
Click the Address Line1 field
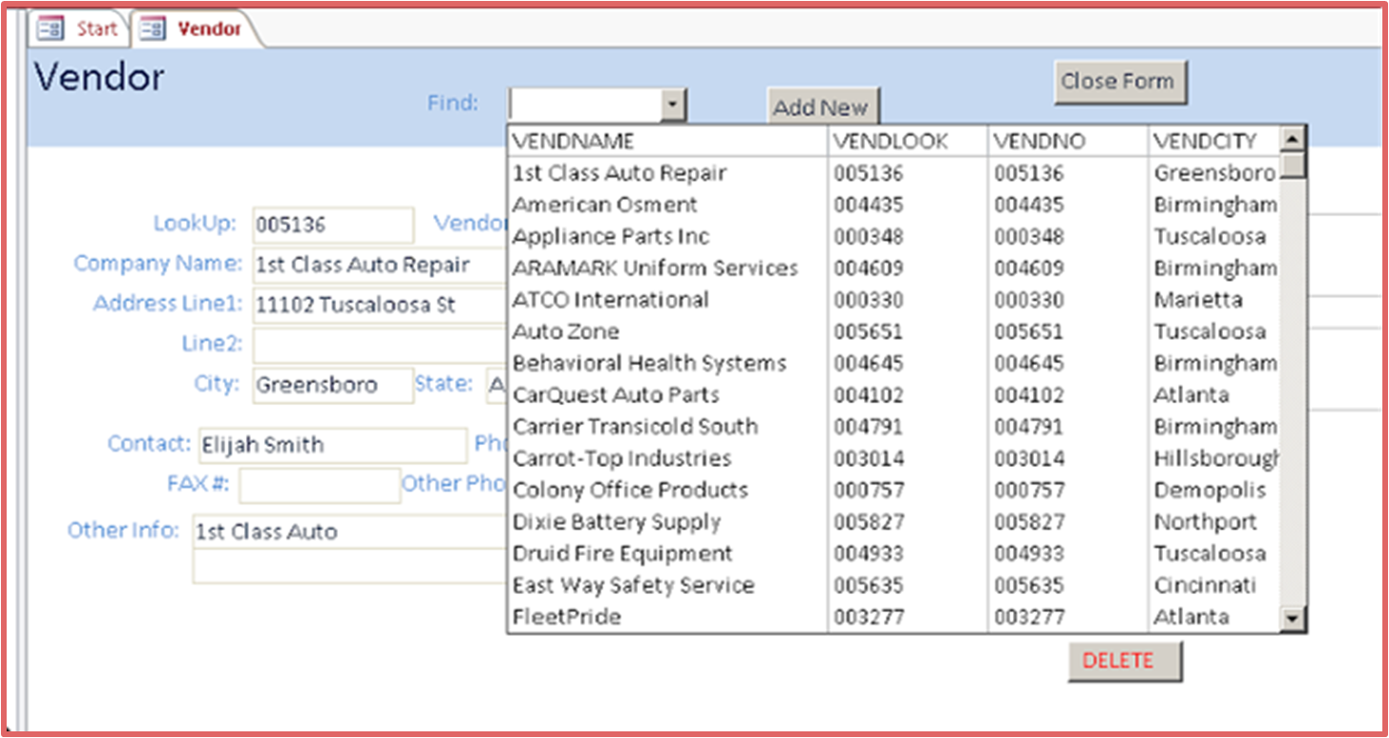click(x=379, y=304)
